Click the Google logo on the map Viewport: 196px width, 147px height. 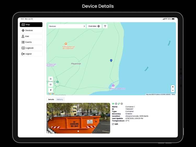(51, 94)
